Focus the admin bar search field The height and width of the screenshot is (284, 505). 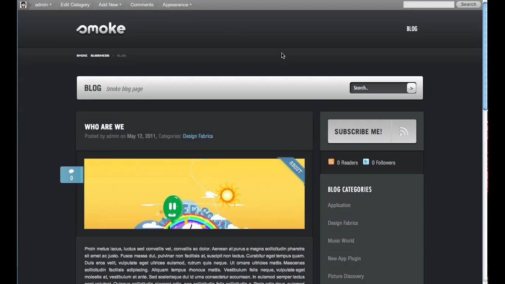[428, 4]
